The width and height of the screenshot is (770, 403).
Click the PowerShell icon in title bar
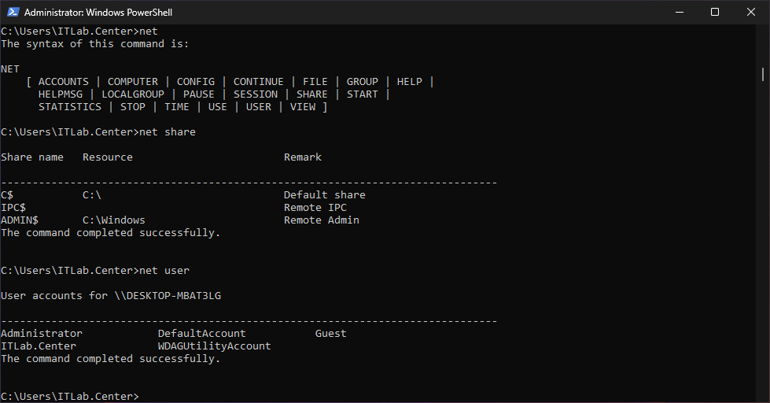pos(12,12)
